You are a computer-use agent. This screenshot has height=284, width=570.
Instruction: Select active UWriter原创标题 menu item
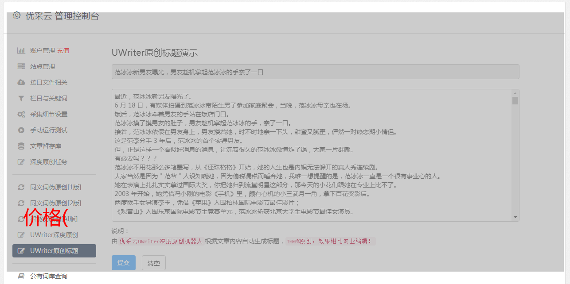pos(54,251)
